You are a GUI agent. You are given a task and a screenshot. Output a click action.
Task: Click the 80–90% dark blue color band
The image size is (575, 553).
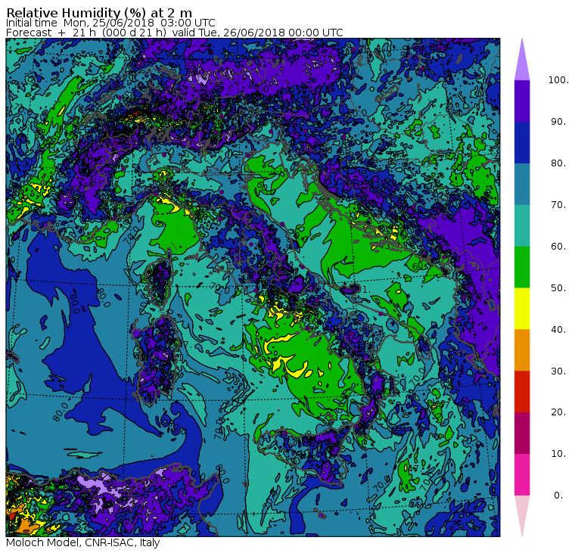pos(522,143)
